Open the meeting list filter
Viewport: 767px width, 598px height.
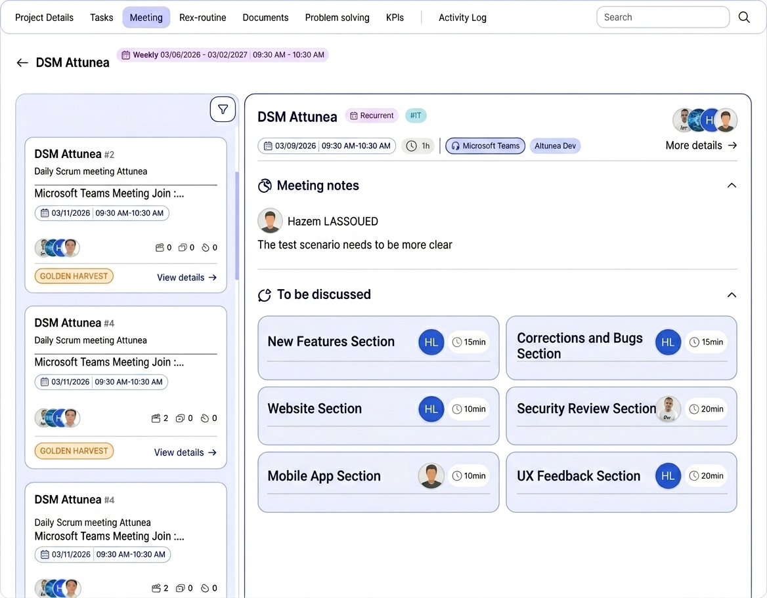pos(223,110)
